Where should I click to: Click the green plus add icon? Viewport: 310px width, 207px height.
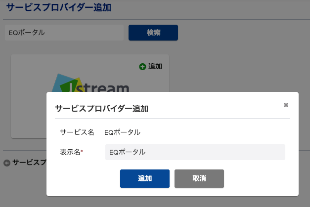(x=142, y=67)
